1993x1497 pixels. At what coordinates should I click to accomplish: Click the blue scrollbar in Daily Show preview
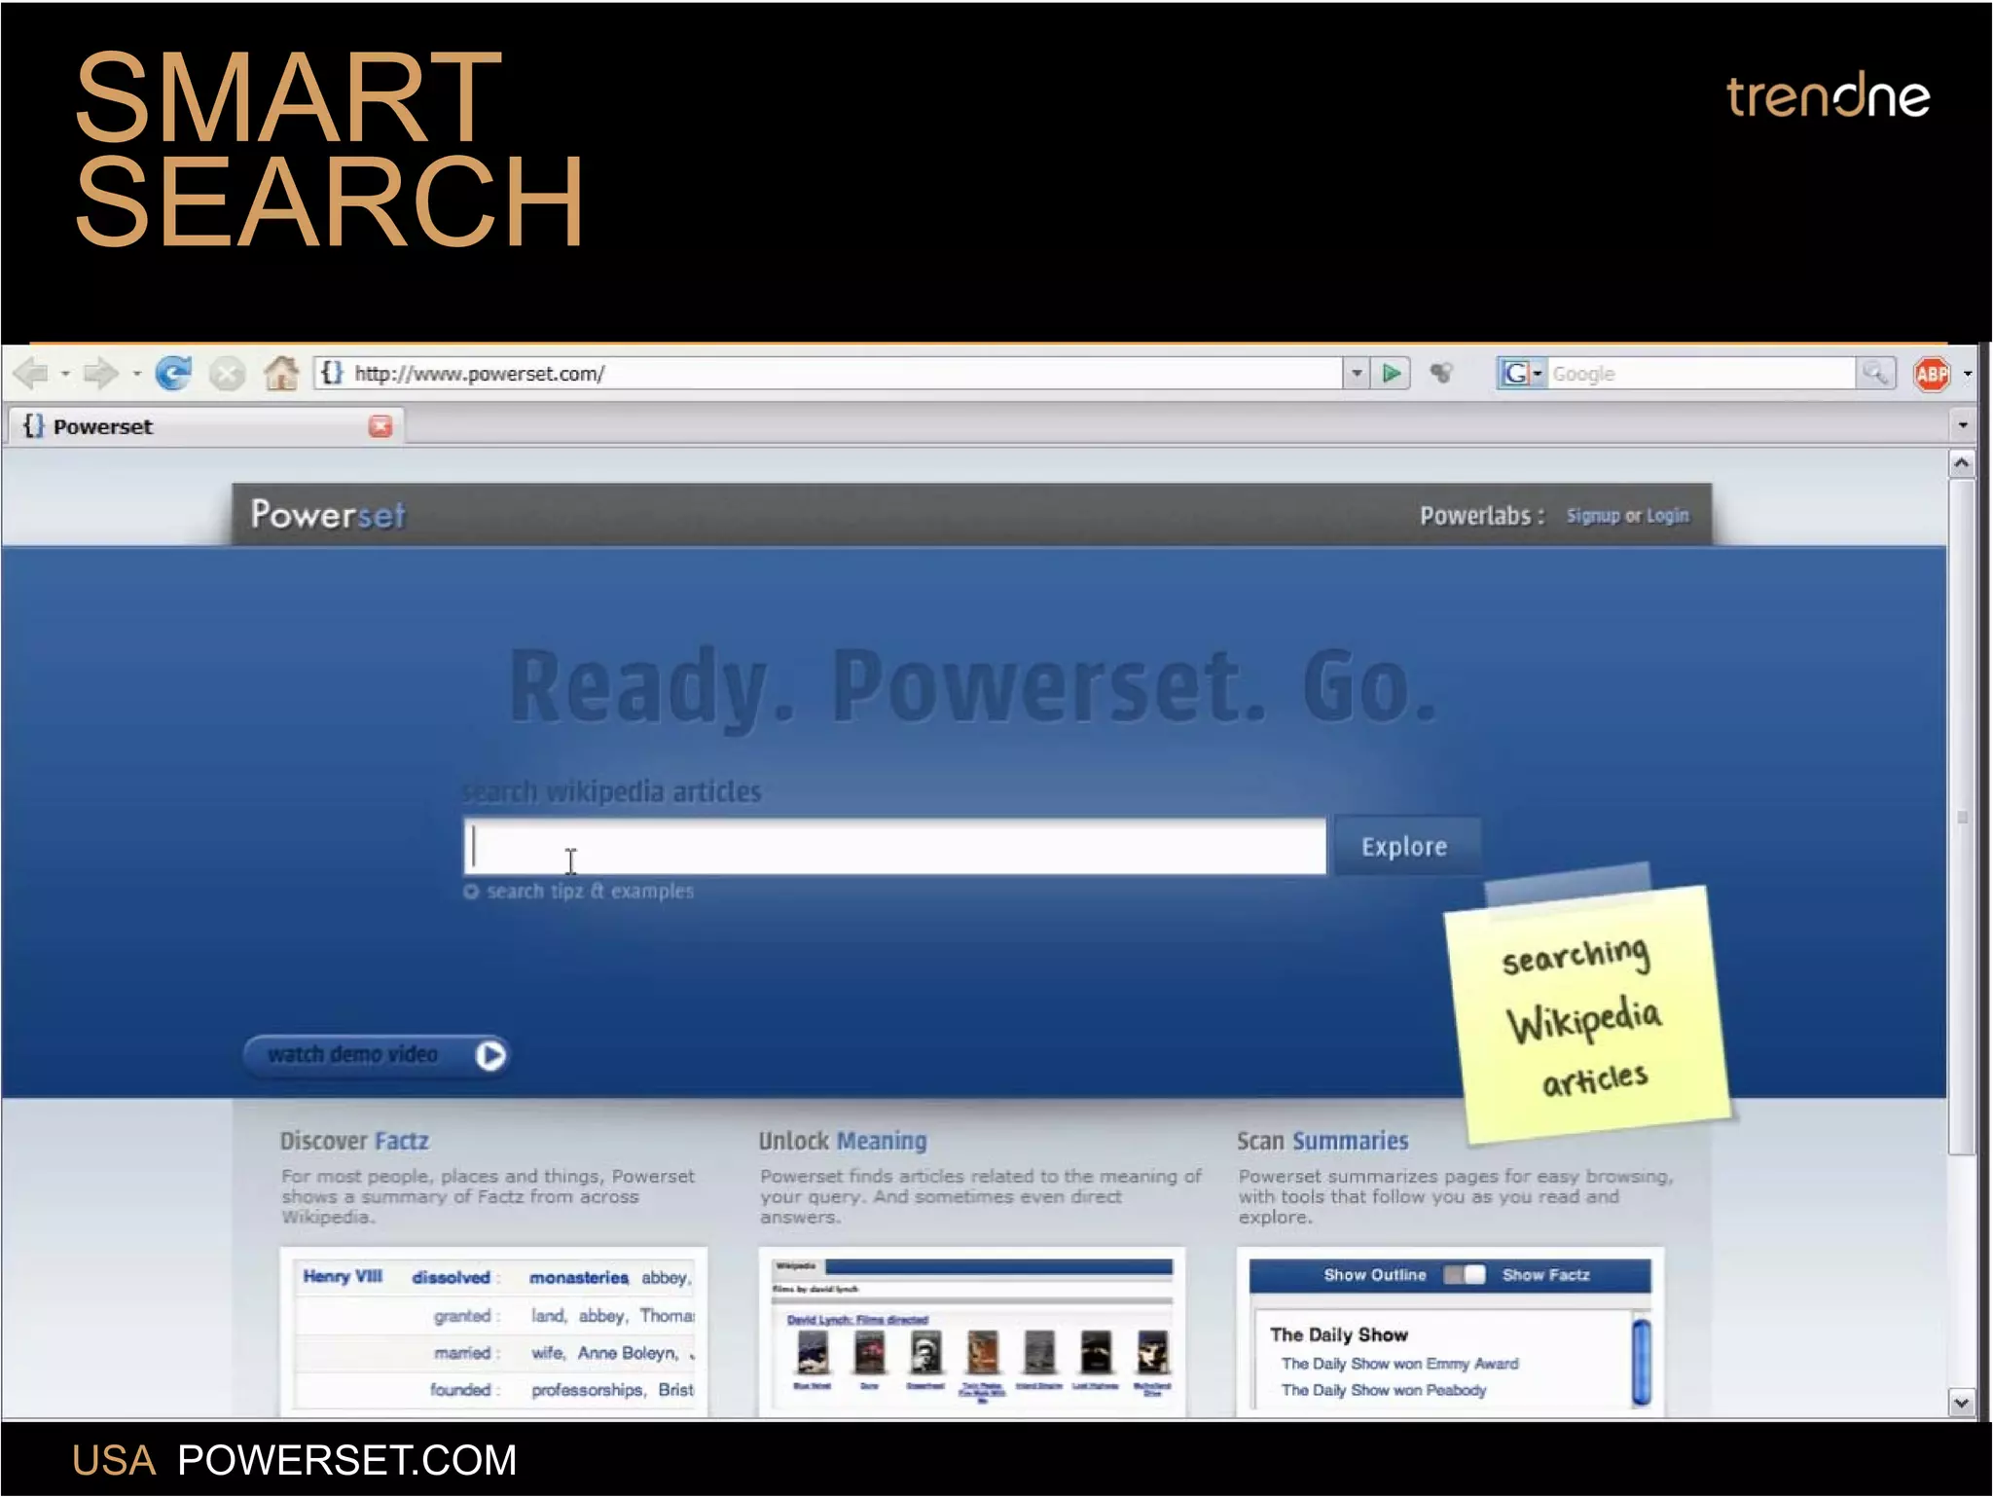1642,1361
